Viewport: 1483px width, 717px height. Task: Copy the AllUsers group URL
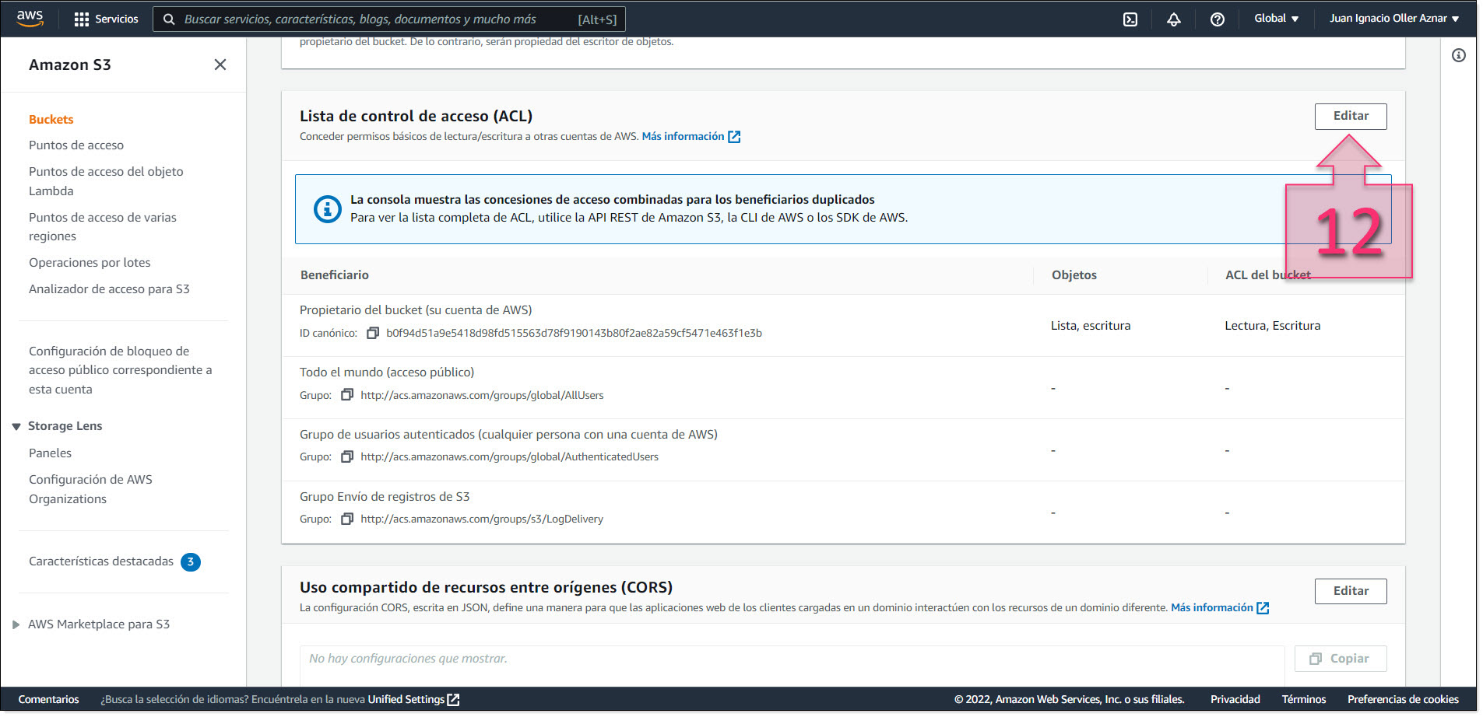pos(347,394)
